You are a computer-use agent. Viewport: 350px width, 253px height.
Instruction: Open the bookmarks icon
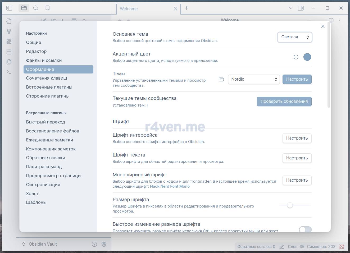[48, 8]
